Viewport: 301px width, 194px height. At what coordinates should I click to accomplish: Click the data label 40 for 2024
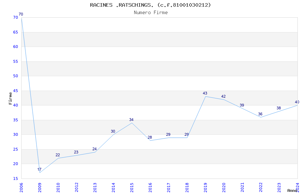point(297,102)
